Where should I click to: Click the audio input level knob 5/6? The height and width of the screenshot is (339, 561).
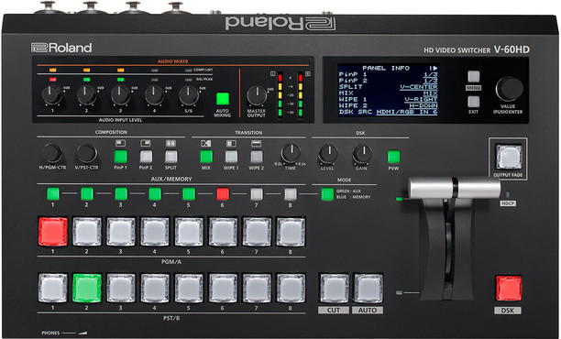(x=189, y=95)
